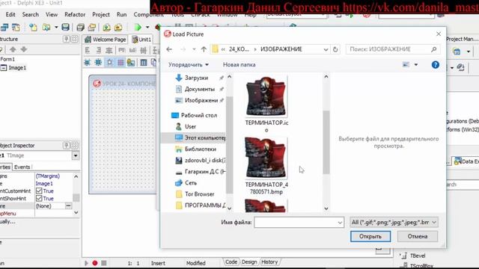Open view options dropdown arrow

pos(416,65)
